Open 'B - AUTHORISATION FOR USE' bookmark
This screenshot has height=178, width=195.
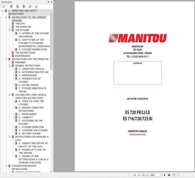(33, 72)
